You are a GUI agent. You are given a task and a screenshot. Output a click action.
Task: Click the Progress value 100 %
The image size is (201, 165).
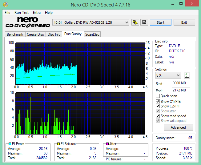188,148
